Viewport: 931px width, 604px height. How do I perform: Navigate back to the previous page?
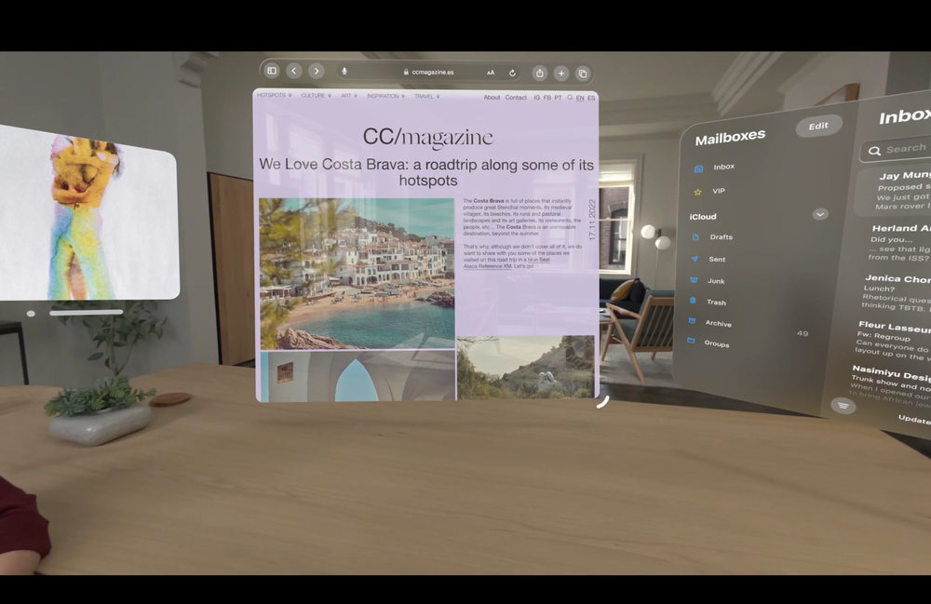point(294,71)
